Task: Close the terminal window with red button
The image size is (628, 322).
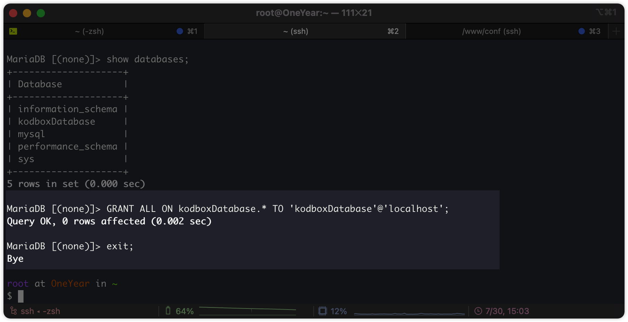Action: [13, 13]
